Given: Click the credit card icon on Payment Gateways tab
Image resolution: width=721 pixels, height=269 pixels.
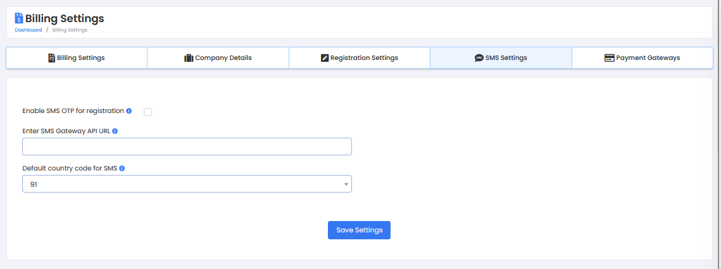Looking at the screenshot, I should [610, 58].
